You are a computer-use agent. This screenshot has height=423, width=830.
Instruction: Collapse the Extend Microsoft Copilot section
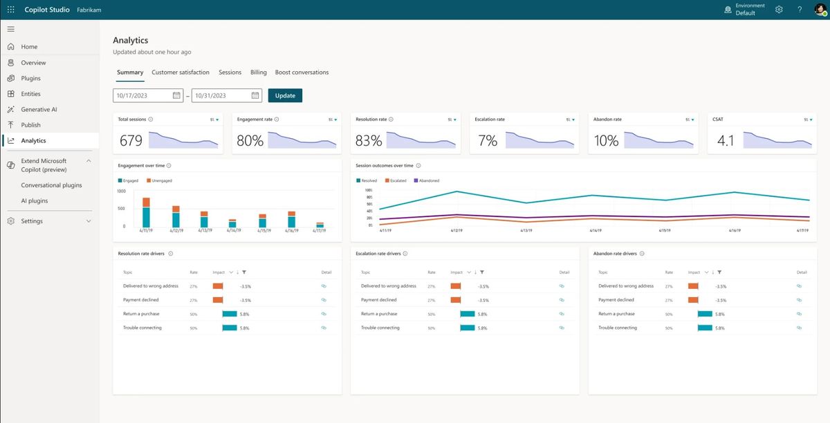[89, 160]
